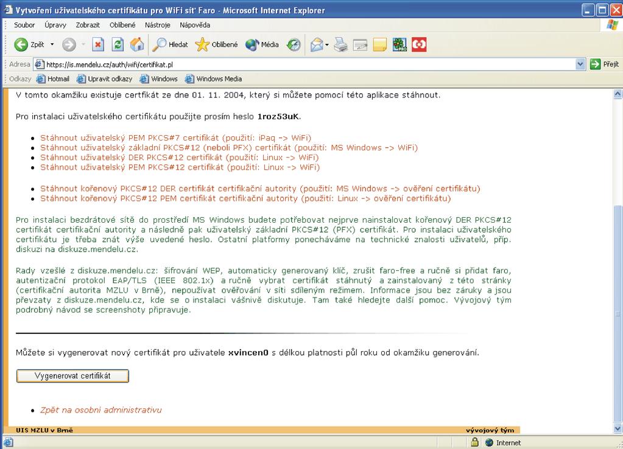Open the Zobrazit menu

coord(88,25)
